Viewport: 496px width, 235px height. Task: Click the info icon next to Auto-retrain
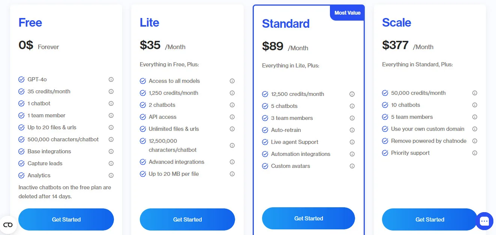point(352,130)
